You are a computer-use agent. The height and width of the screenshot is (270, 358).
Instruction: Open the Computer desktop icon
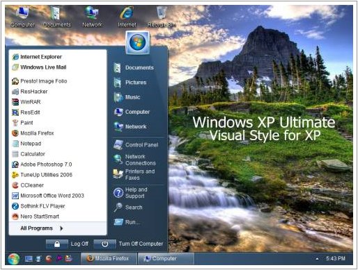pyautogui.click(x=22, y=17)
